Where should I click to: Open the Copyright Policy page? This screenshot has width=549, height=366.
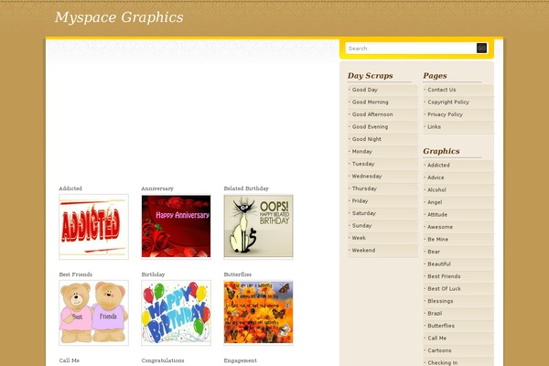448,102
